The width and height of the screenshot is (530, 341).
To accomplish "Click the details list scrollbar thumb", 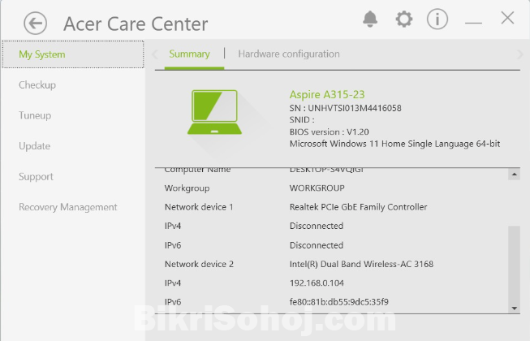I will [x=514, y=264].
